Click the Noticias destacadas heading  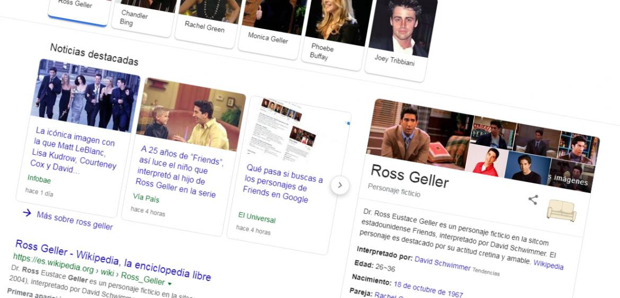point(94,54)
